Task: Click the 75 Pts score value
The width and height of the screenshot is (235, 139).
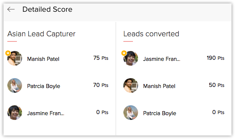Action: point(101,58)
